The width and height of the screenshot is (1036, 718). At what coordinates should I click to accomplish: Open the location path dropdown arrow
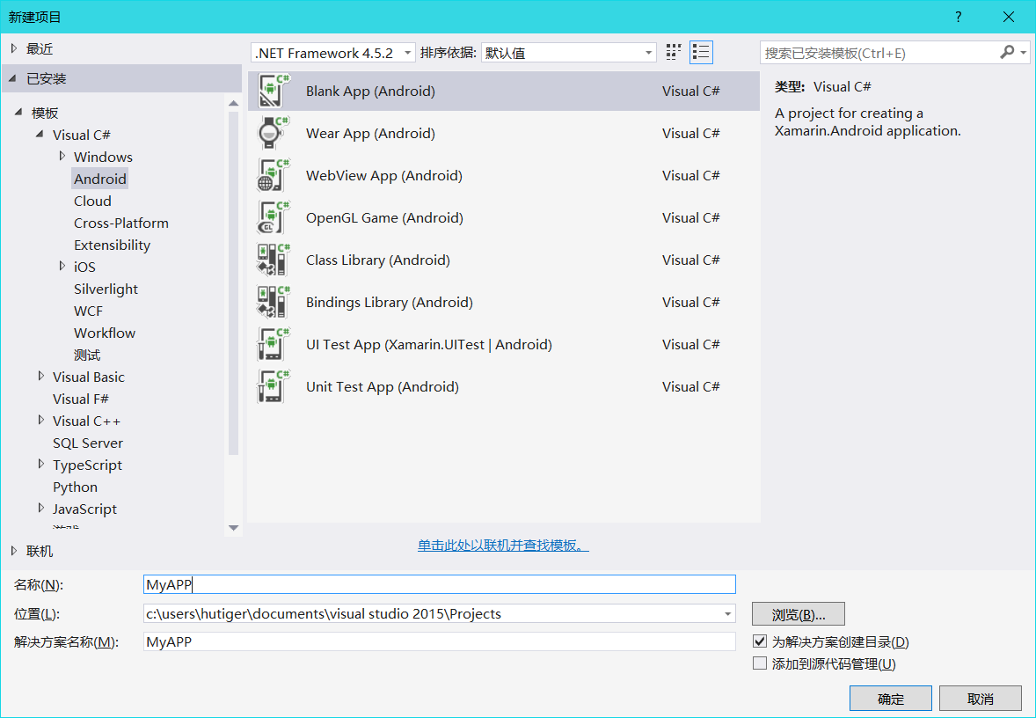coord(727,613)
